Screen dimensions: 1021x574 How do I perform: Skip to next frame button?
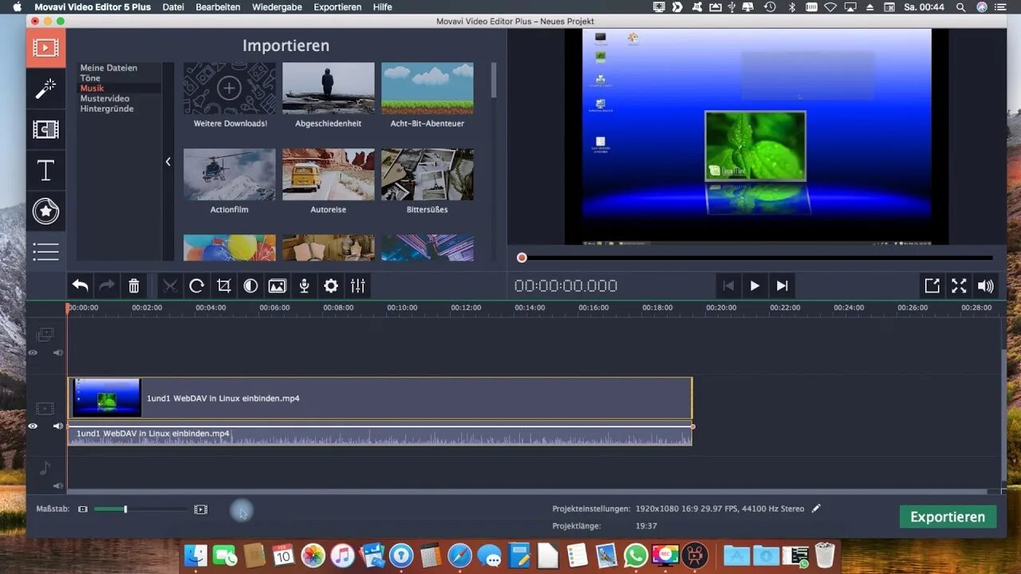point(782,285)
